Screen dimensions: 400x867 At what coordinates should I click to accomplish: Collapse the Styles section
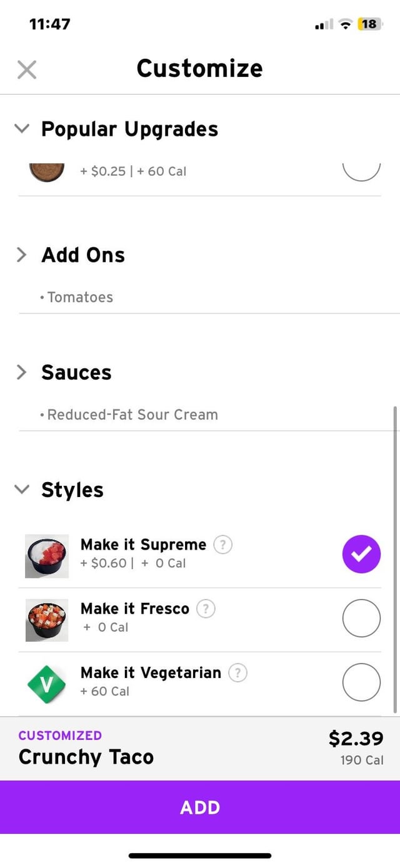coord(22,490)
